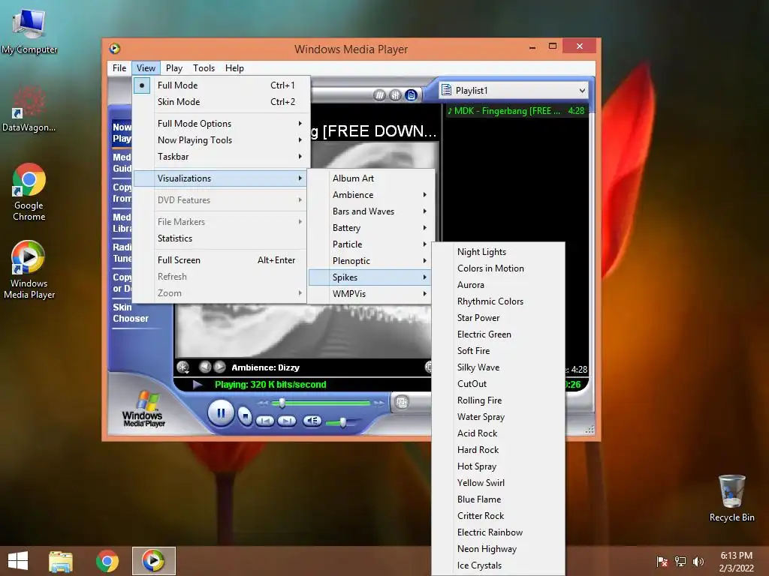Click the network tray icon
The width and height of the screenshot is (769, 576).
[680, 562]
